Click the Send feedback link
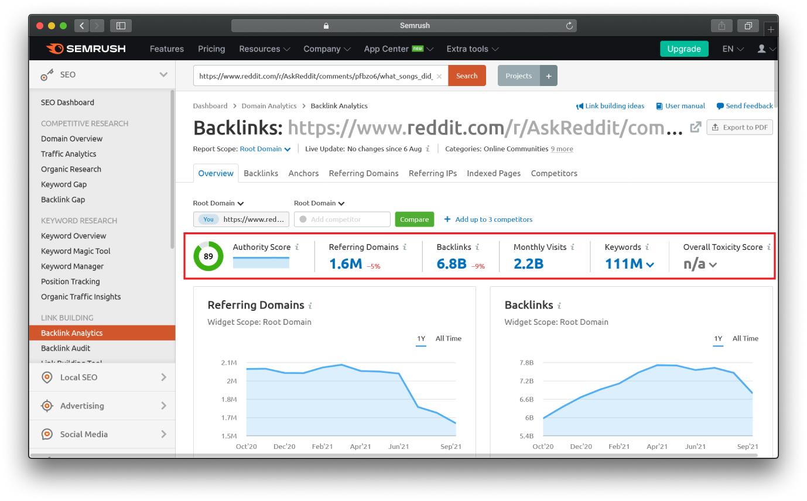 pyautogui.click(x=745, y=106)
